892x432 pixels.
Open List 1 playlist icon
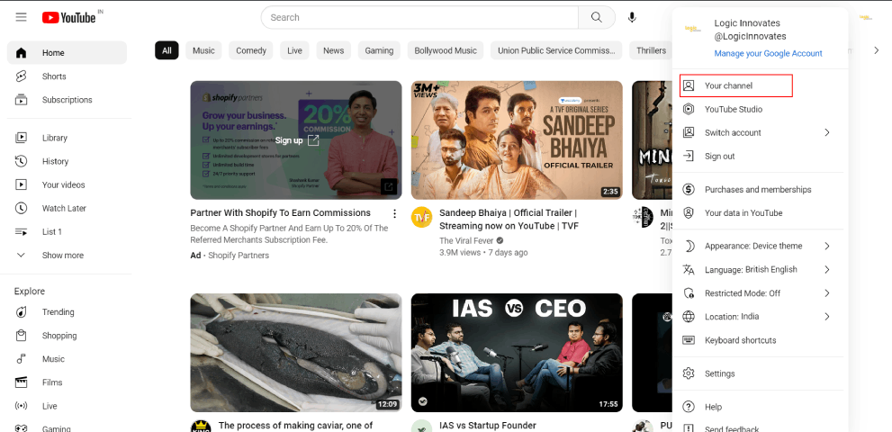[x=21, y=231]
